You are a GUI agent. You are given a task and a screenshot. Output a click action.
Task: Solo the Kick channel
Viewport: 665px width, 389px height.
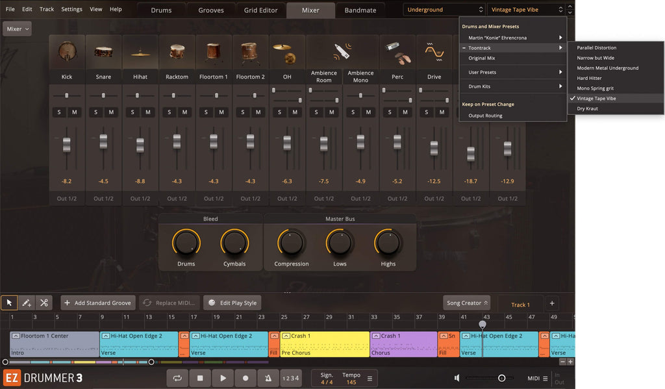tap(59, 112)
